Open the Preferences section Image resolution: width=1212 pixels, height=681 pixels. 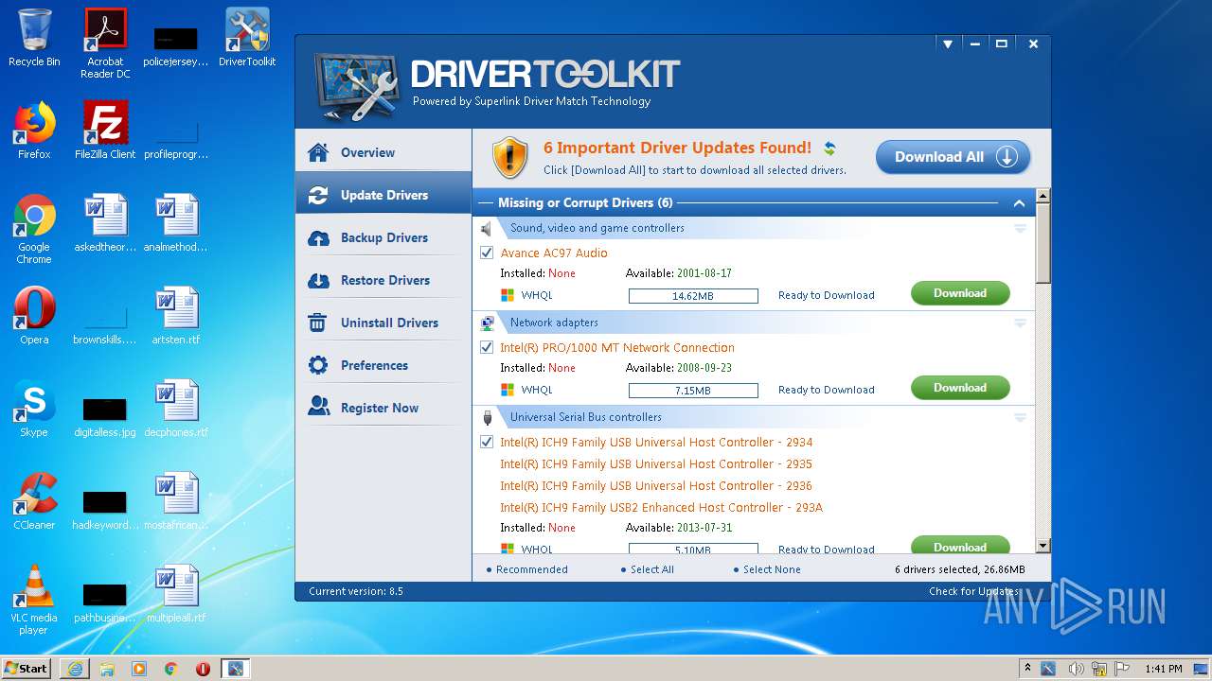383,365
